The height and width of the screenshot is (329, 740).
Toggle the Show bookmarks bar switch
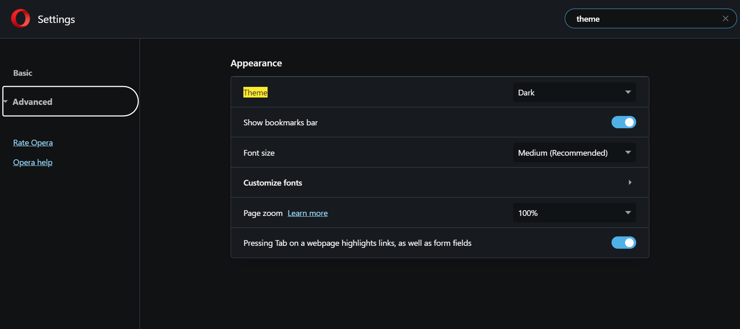pos(623,122)
